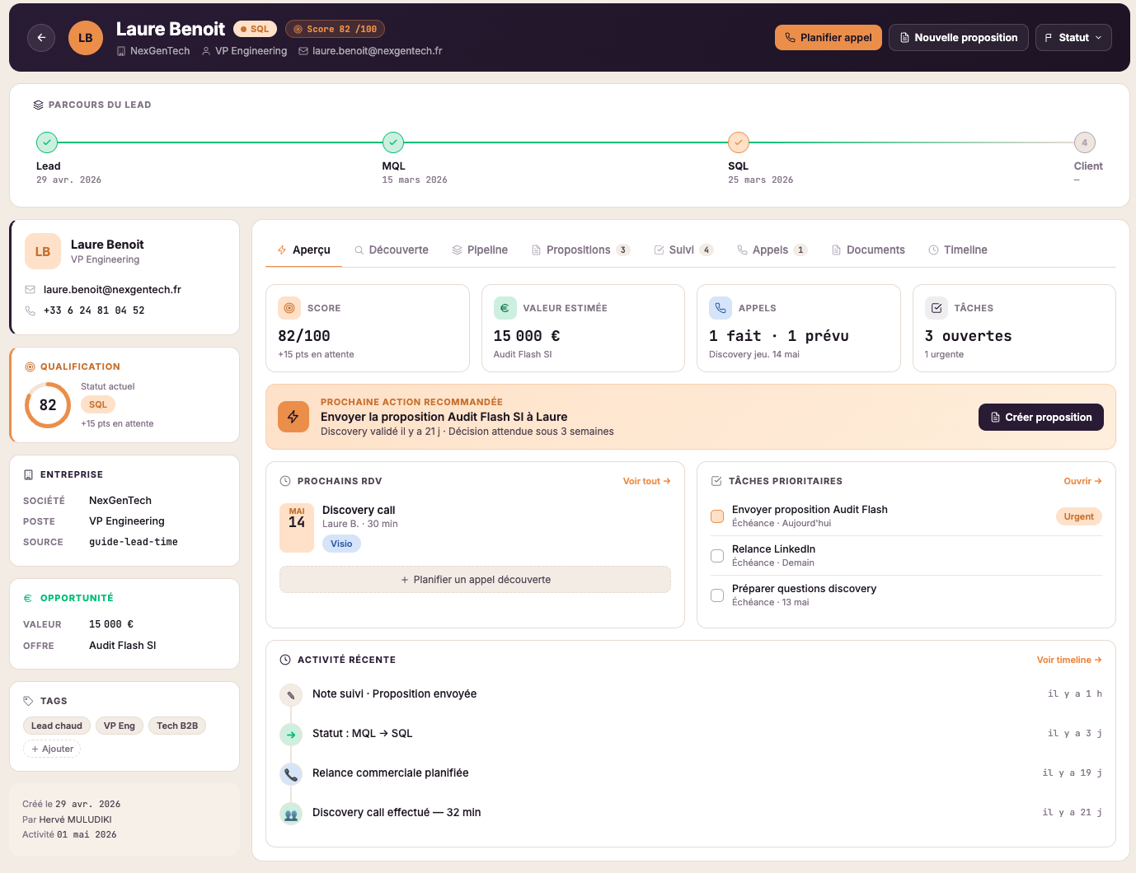Click the Nouvelle proposition button
Viewport: 1136px width, 873px height.
pyautogui.click(x=959, y=38)
